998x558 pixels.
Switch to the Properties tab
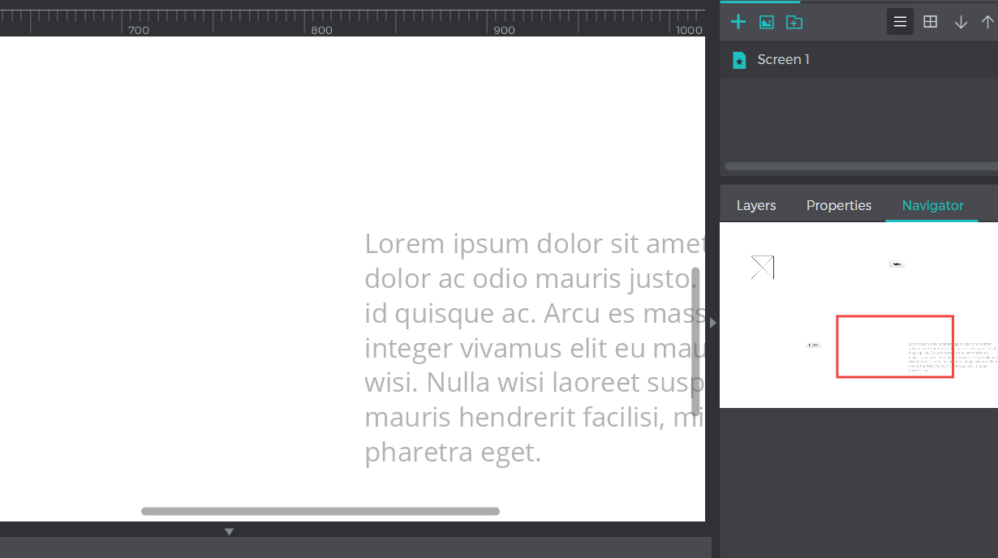[x=838, y=205]
